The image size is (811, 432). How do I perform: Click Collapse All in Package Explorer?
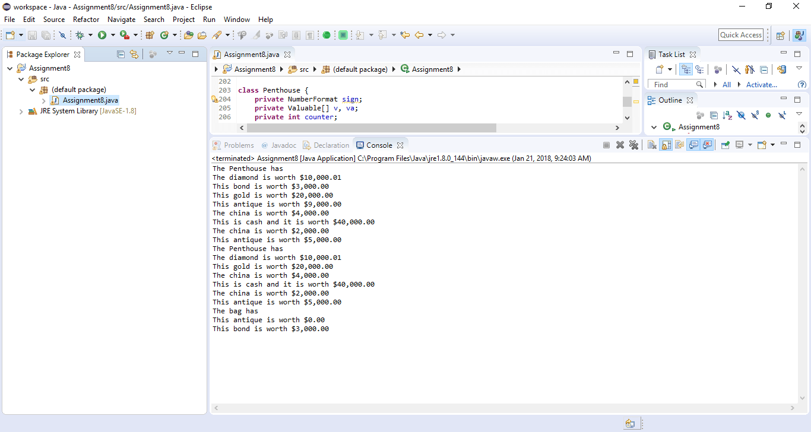(121, 54)
